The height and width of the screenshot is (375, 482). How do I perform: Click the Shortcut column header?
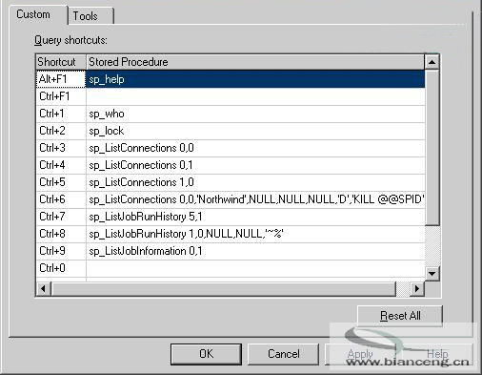[61, 62]
